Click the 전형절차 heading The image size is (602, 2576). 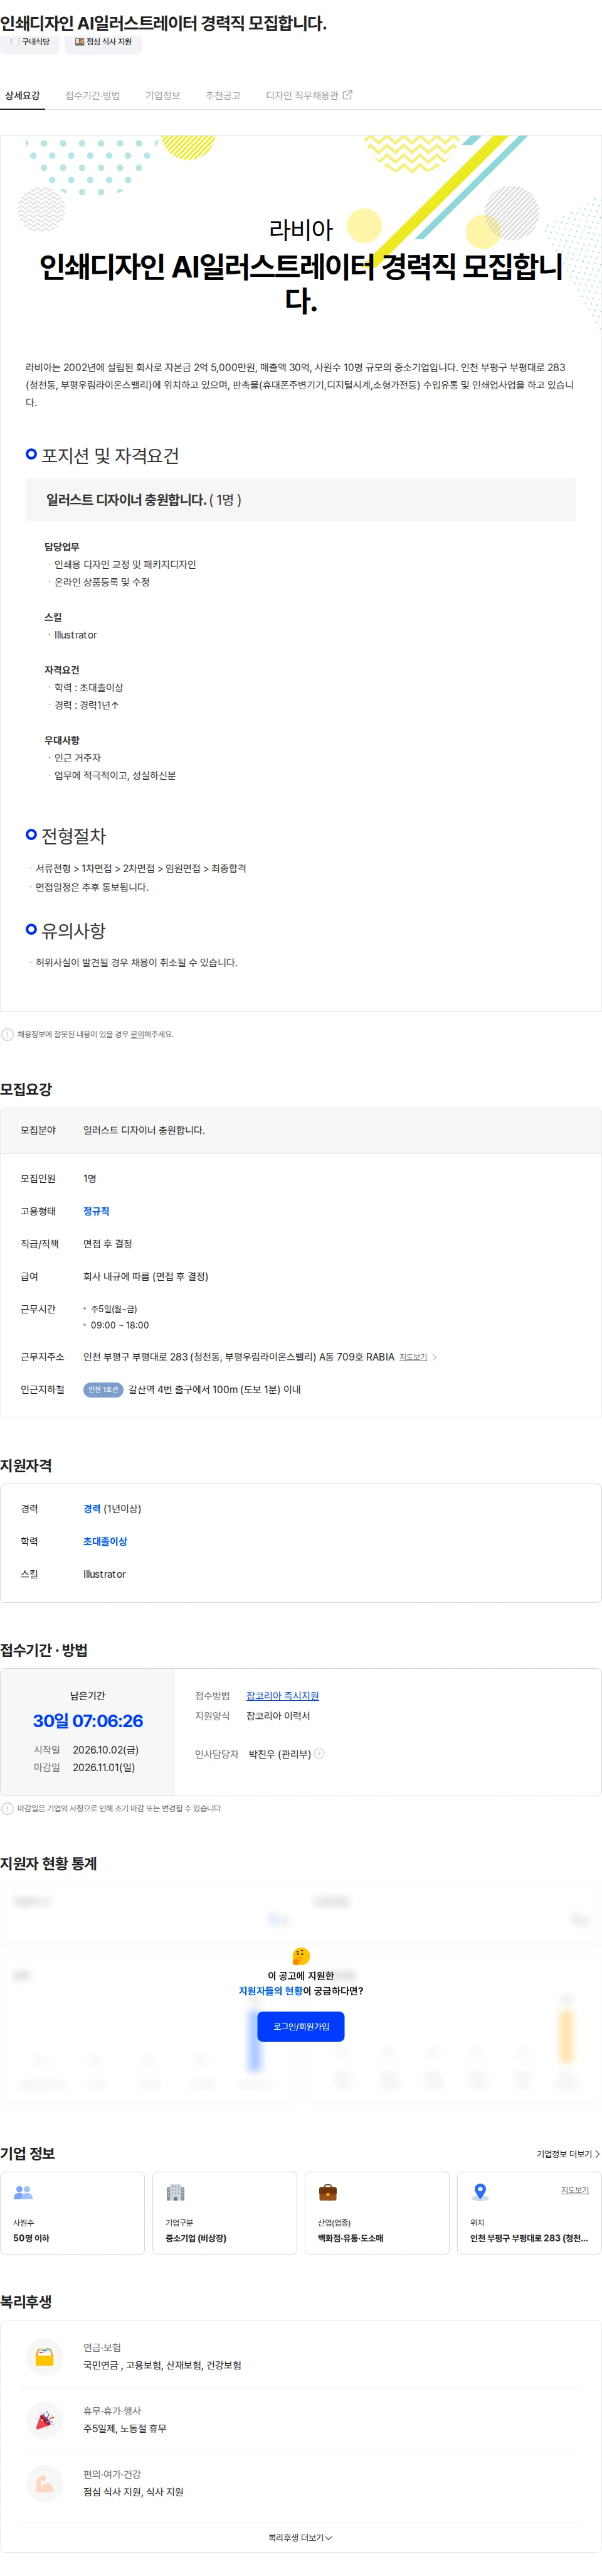(x=73, y=835)
